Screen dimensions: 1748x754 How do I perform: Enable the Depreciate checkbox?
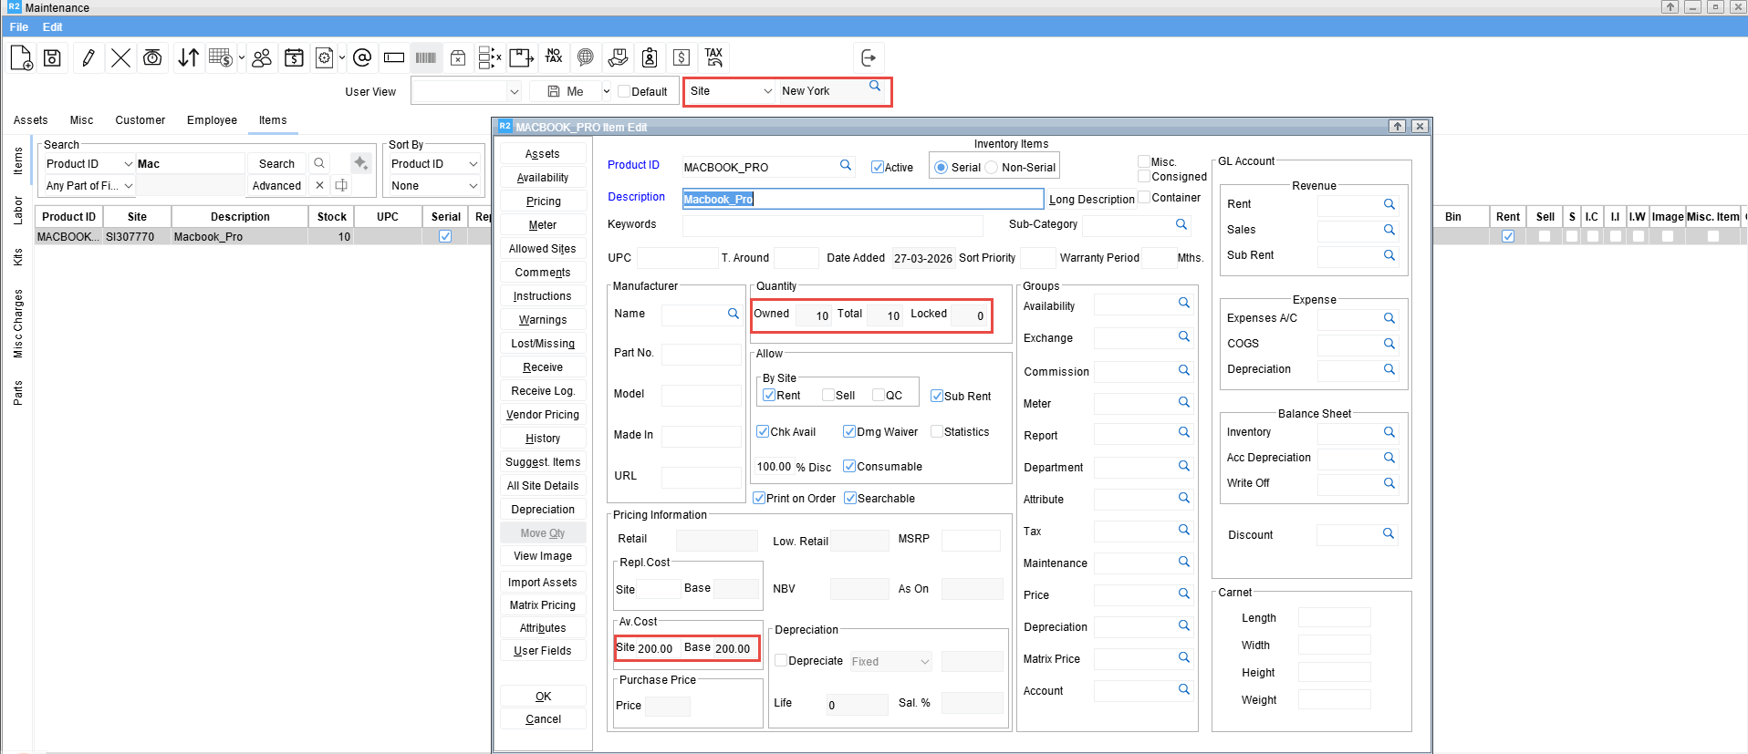pyautogui.click(x=781, y=661)
